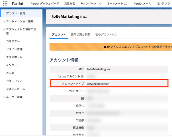Open ドメイン管理 in the sidebar
The image size is (172, 137).
pyautogui.click(x=14, y=49)
